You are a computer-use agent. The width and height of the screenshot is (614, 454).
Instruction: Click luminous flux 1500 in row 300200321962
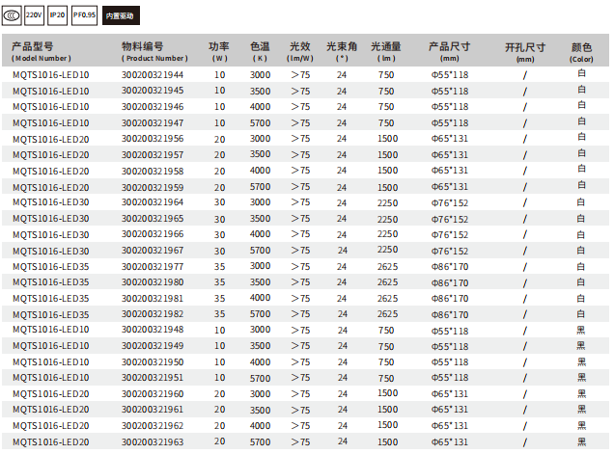pos(388,425)
